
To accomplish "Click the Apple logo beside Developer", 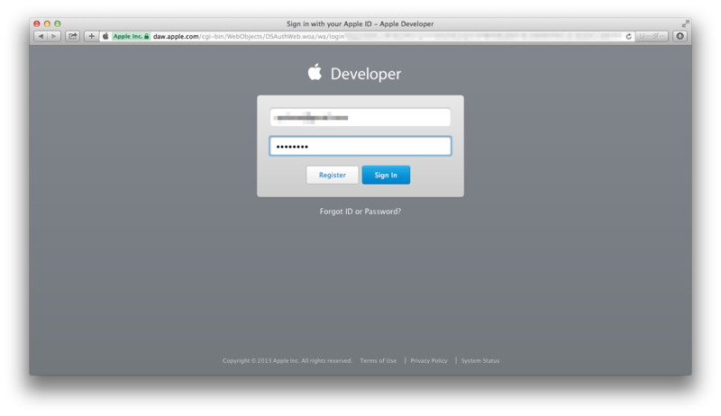I will click(315, 72).
